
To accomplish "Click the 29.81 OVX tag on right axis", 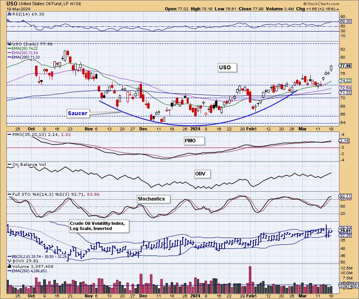I will pos(345,231).
